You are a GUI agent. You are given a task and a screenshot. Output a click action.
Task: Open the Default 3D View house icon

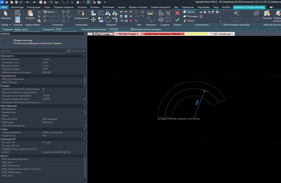click(78, 2)
